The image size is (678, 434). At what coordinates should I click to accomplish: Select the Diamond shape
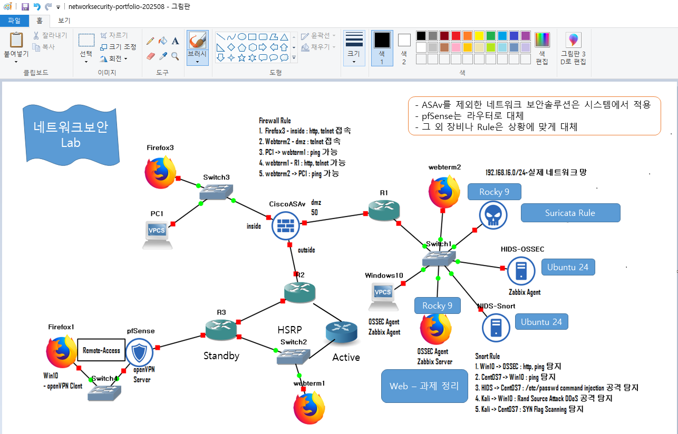click(x=231, y=47)
